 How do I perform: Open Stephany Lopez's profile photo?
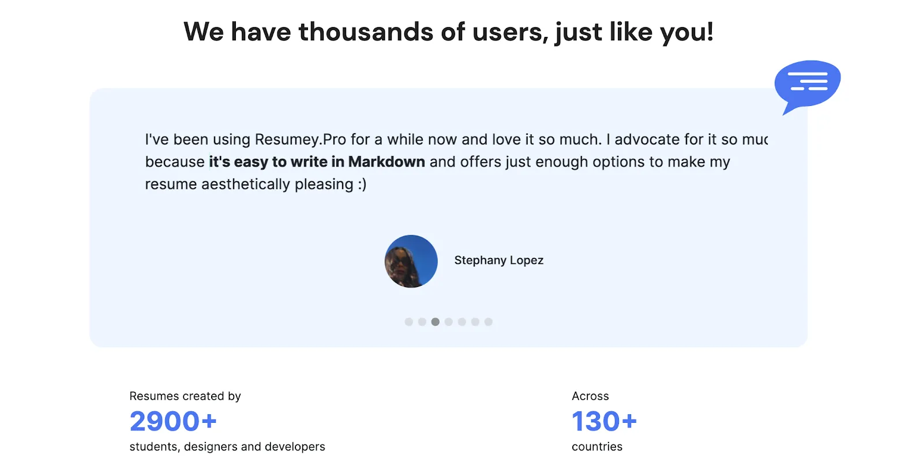point(411,261)
